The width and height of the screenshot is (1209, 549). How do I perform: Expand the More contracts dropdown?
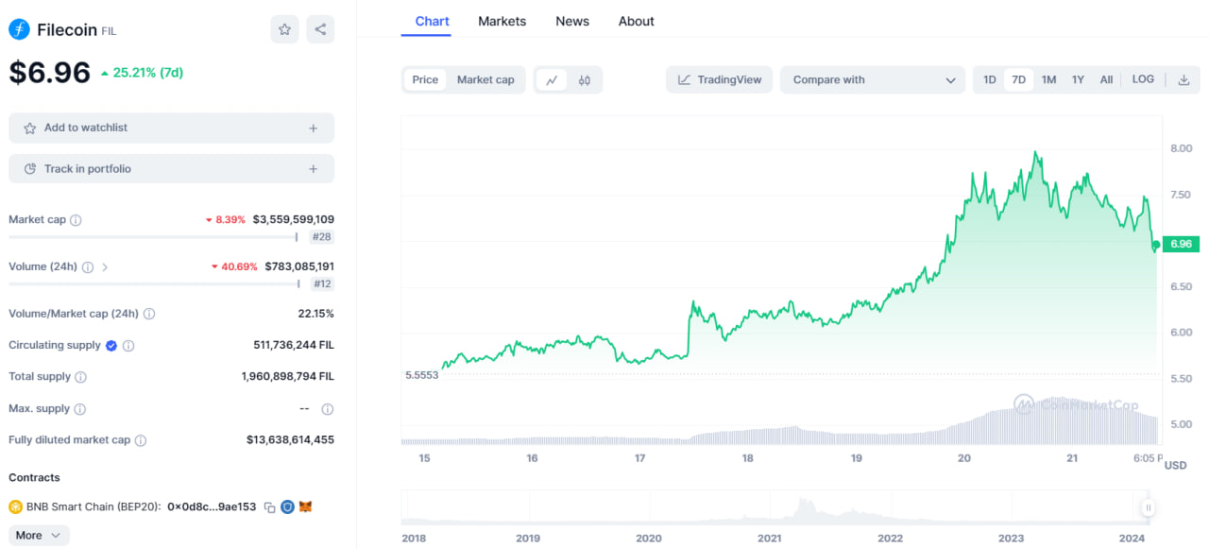click(x=39, y=536)
